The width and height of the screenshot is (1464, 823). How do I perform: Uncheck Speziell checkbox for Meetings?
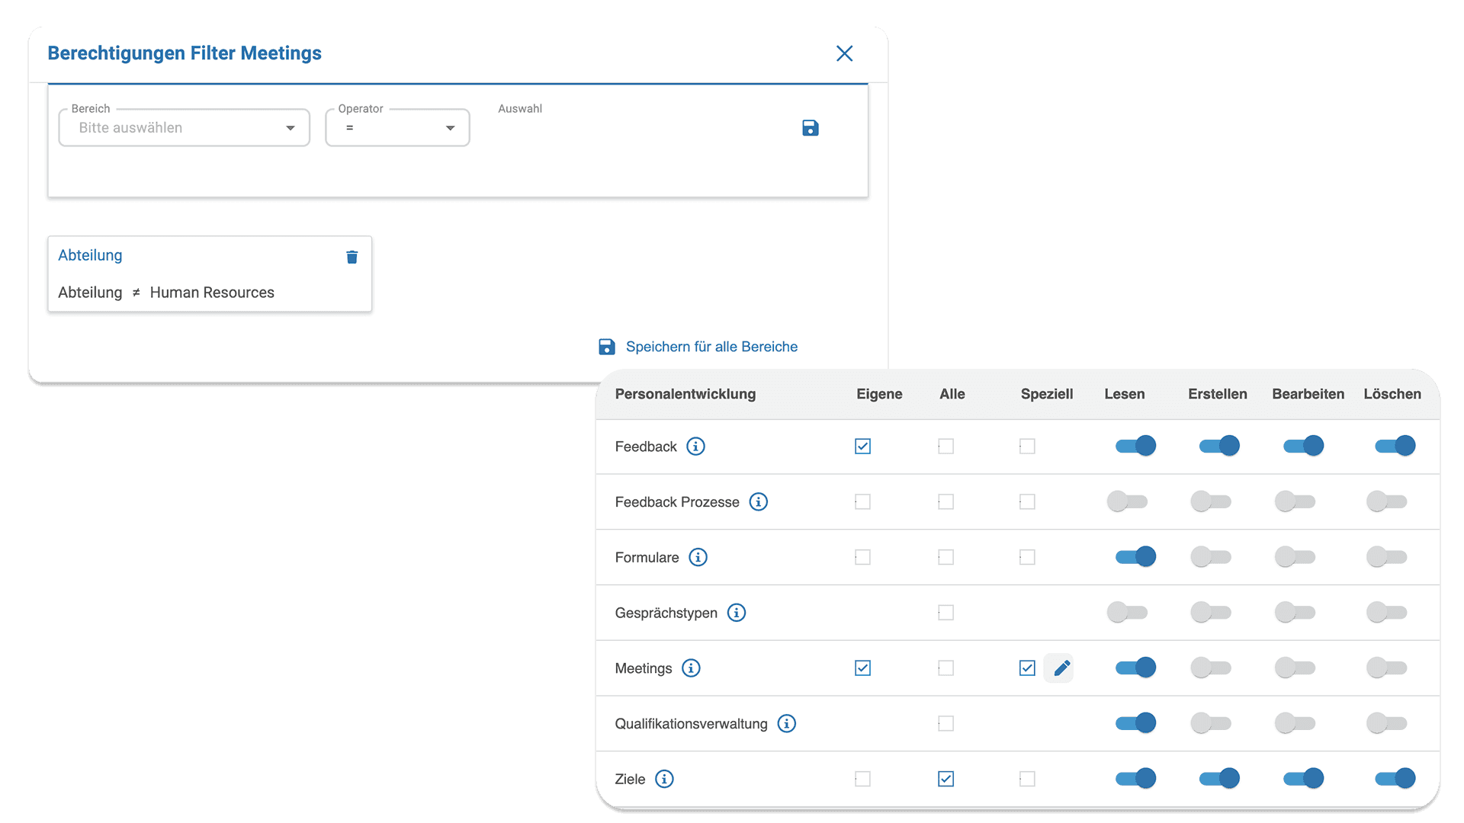[1027, 668]
